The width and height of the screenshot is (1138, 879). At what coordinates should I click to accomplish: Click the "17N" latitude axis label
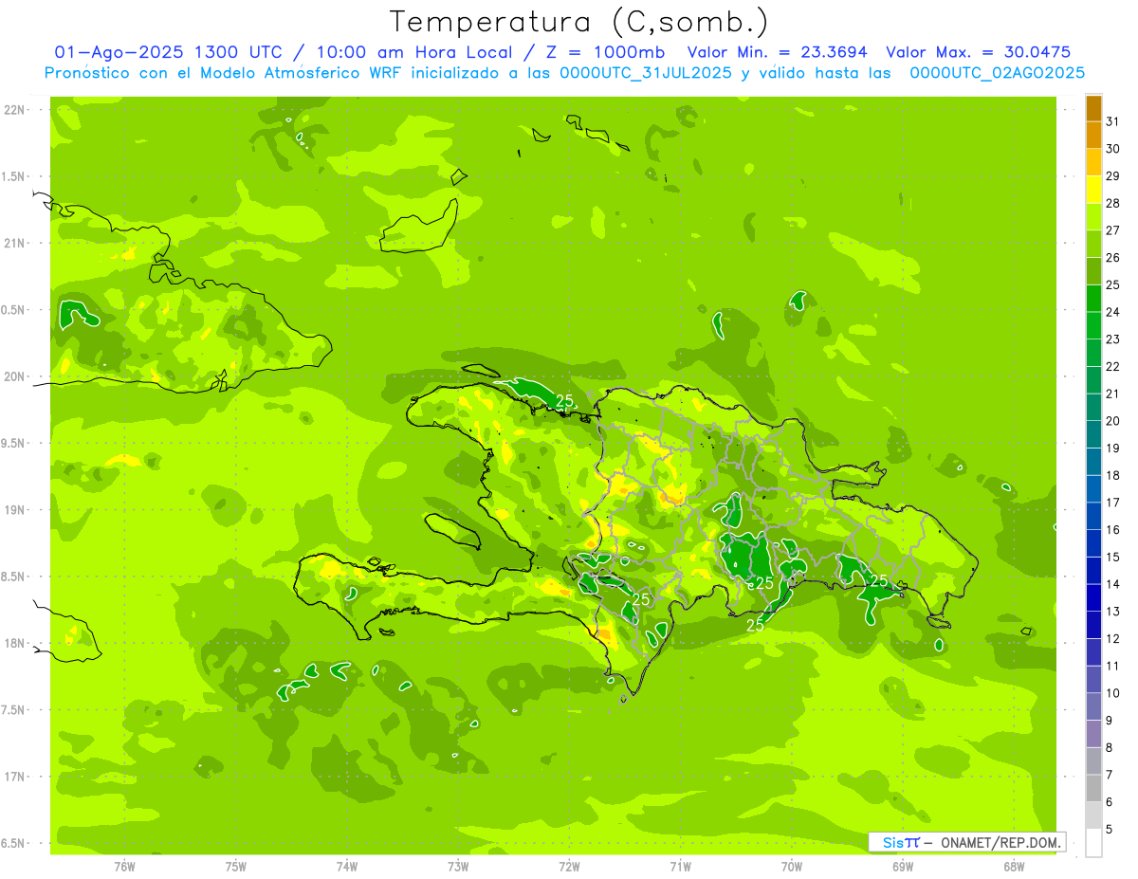coord(13,777)
